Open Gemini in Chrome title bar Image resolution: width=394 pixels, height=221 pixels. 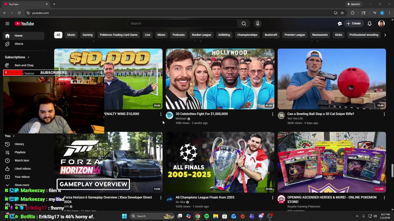[353, 4]
